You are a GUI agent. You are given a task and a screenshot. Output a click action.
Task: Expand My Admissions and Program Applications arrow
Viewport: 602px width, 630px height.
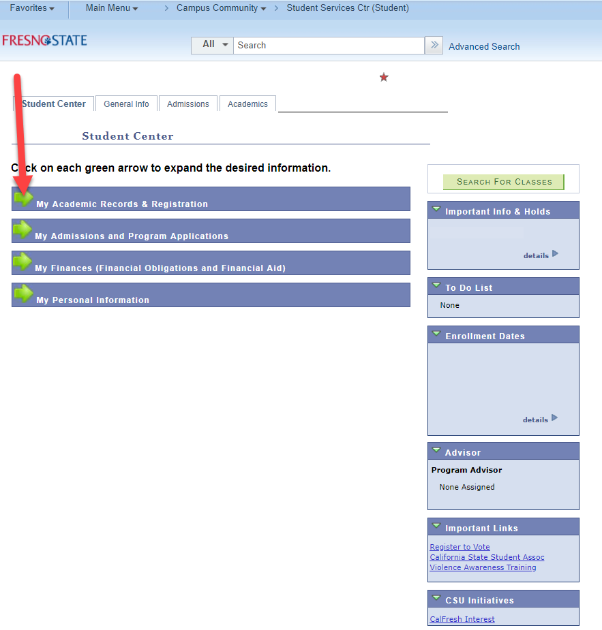(23, 230)
